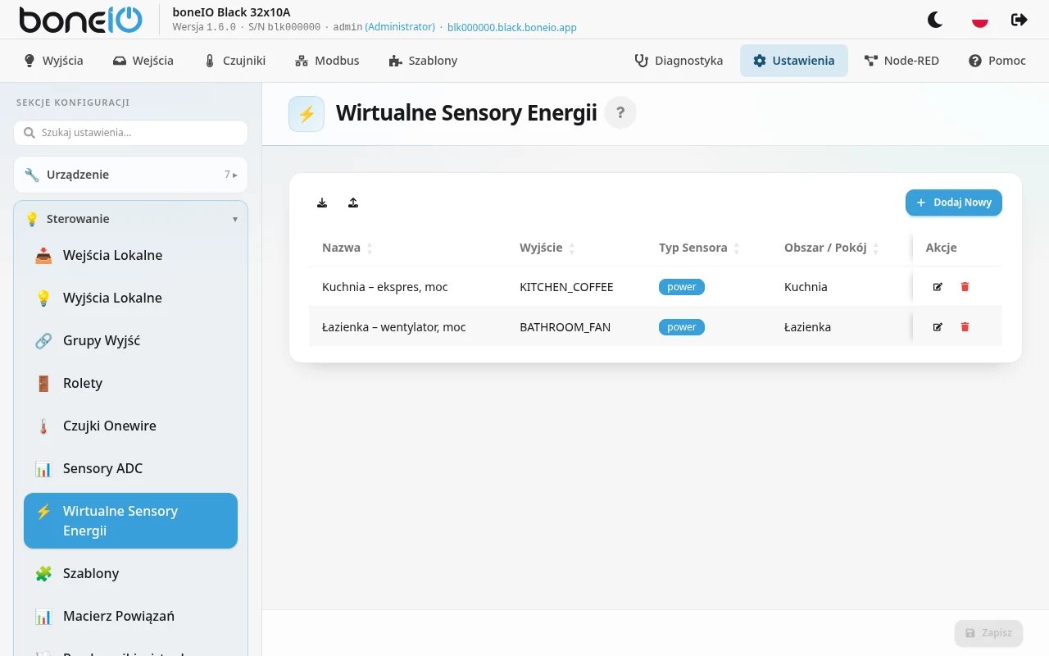This screenshot has width=1049, height=656.
Task: Click the Dodaj Nowy button
Action: pyautogui.click(x=954, y=203)
